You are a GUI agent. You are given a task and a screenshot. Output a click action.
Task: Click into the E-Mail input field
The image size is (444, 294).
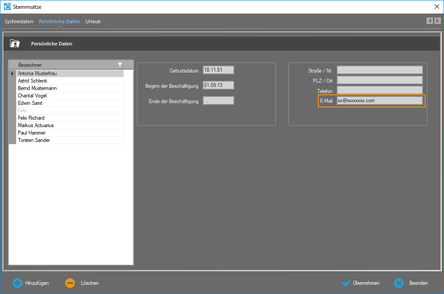point(379,100)
